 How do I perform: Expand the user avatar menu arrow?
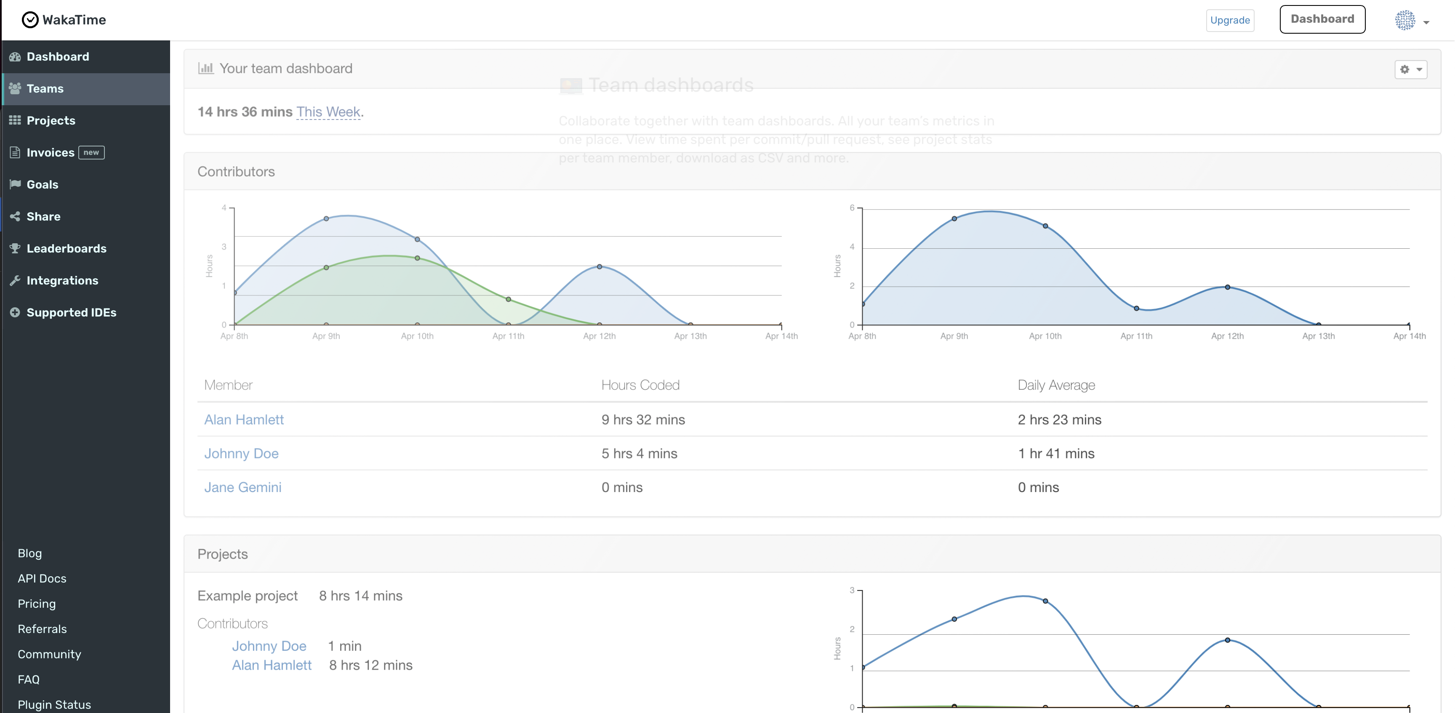(x=1426, y=23)
